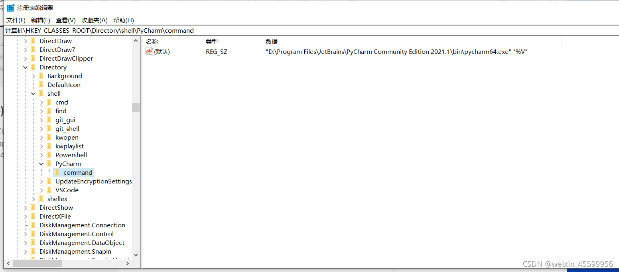Viewport: 619px width, 272px height.
Task: Click the Powershell folder icon
Action: click(49, 155)
